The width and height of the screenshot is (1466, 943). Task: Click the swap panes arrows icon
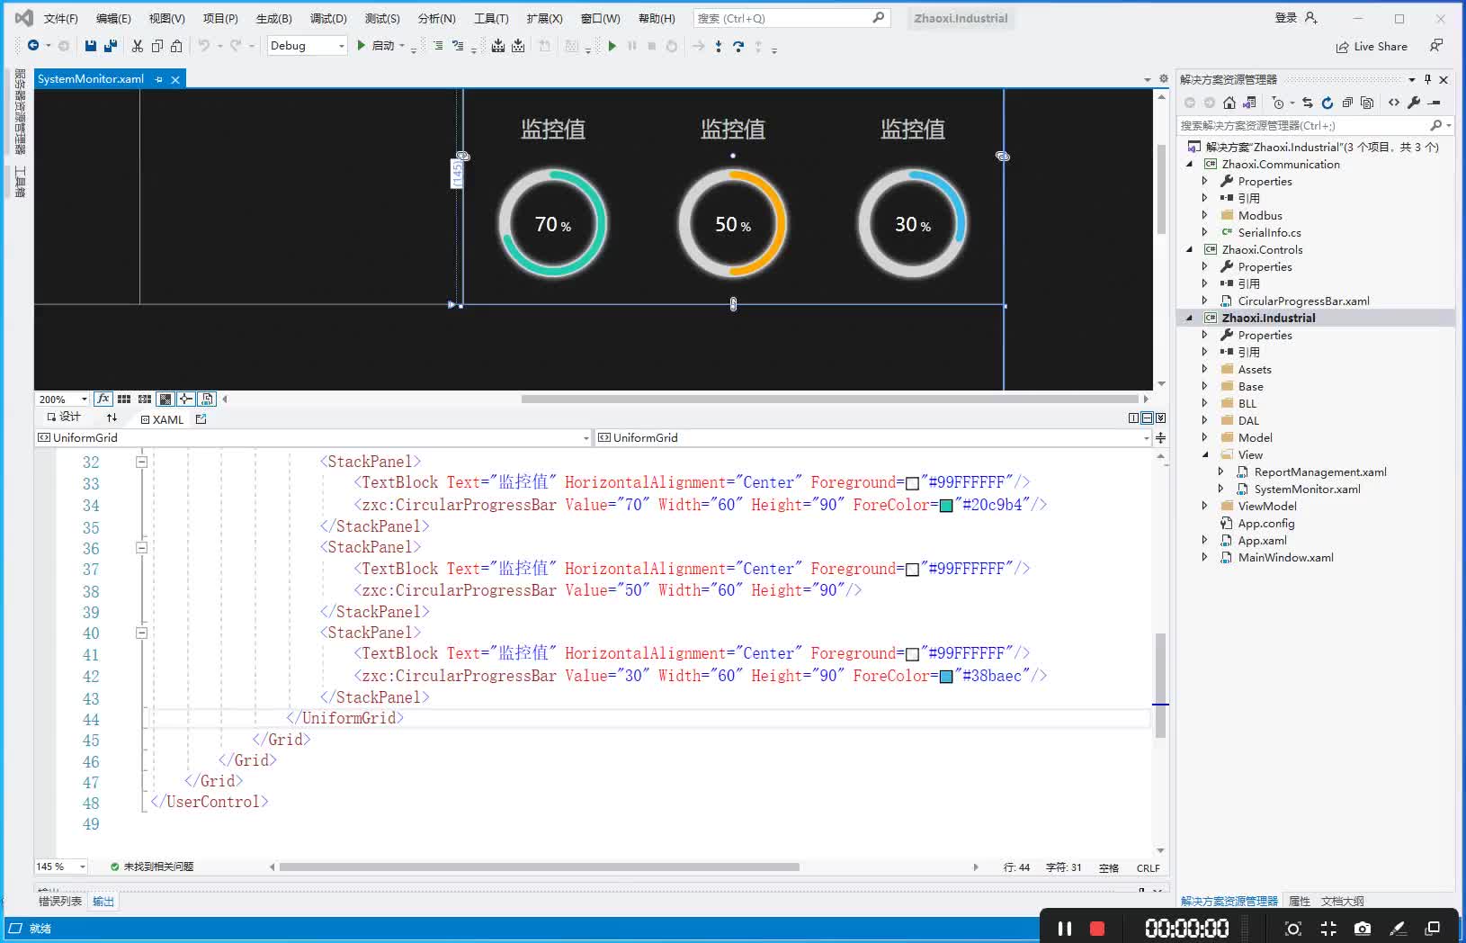tap(112, 418)
